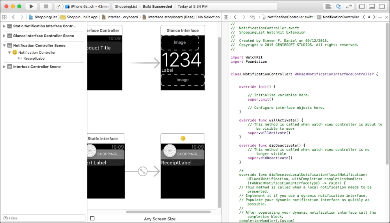Expand Static Notification Interface Controller scene
390x223 pixels.
tap(5, 26)
